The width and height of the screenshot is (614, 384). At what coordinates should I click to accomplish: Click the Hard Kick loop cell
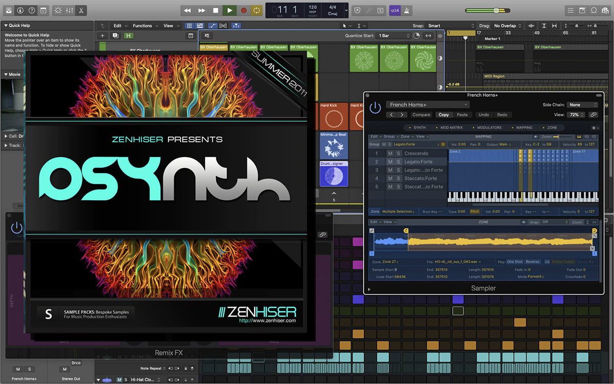pos(334,116)
